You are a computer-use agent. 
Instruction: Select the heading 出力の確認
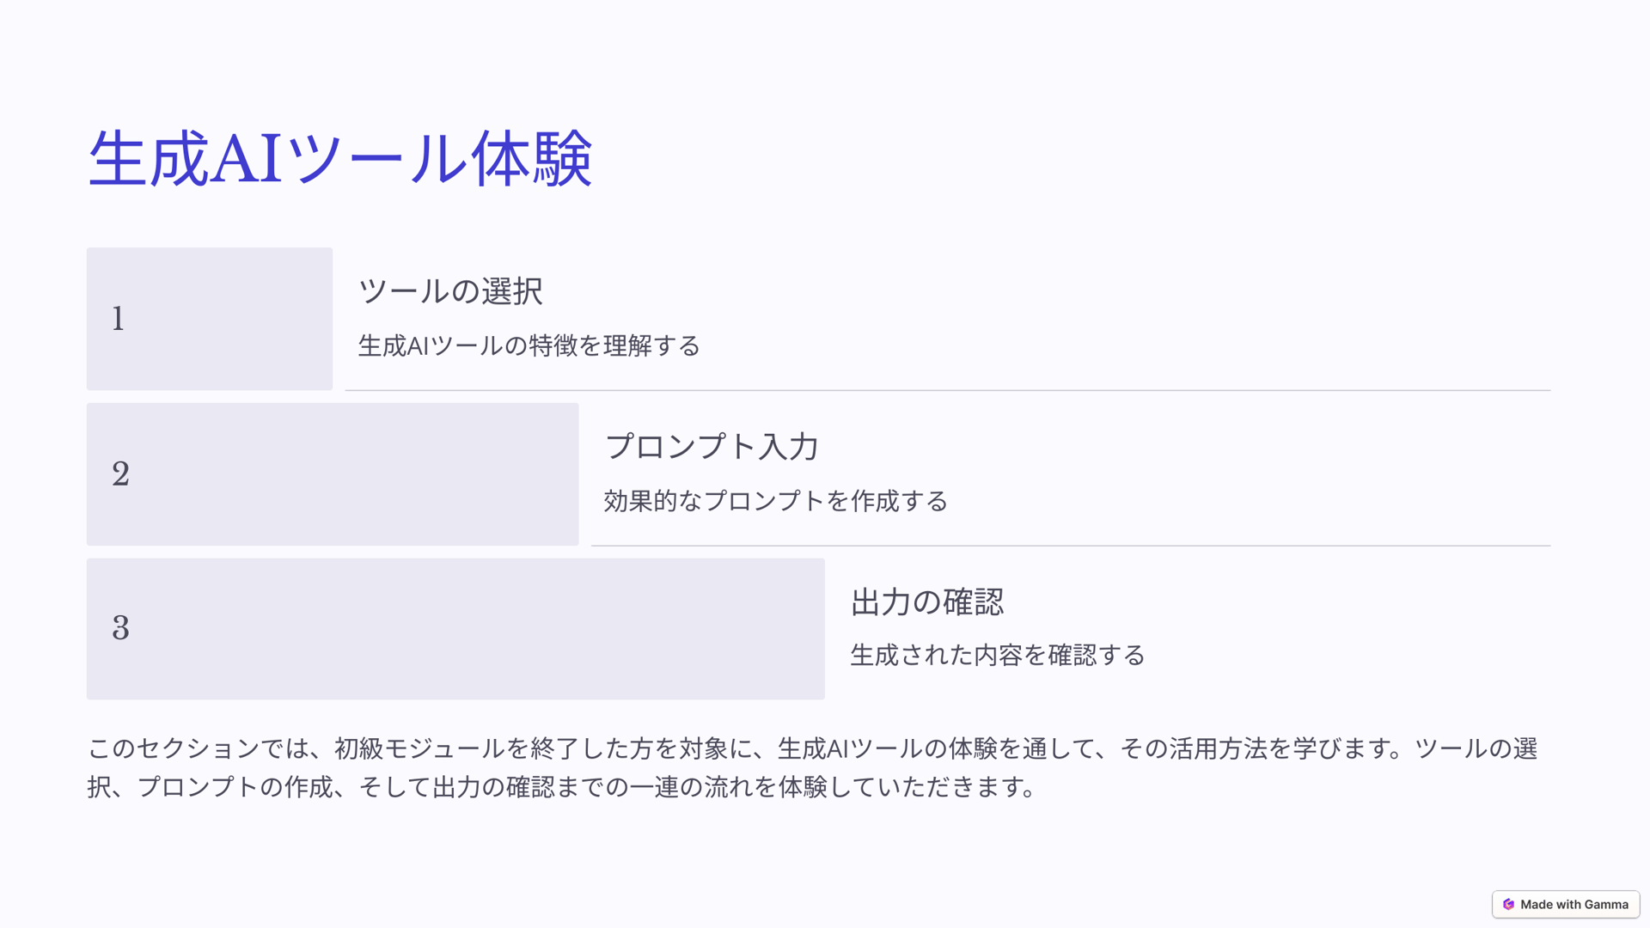[926, 601]
